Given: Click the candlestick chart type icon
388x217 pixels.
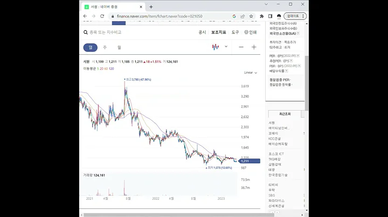Looking at the screenshot, I should pos(216,47).
